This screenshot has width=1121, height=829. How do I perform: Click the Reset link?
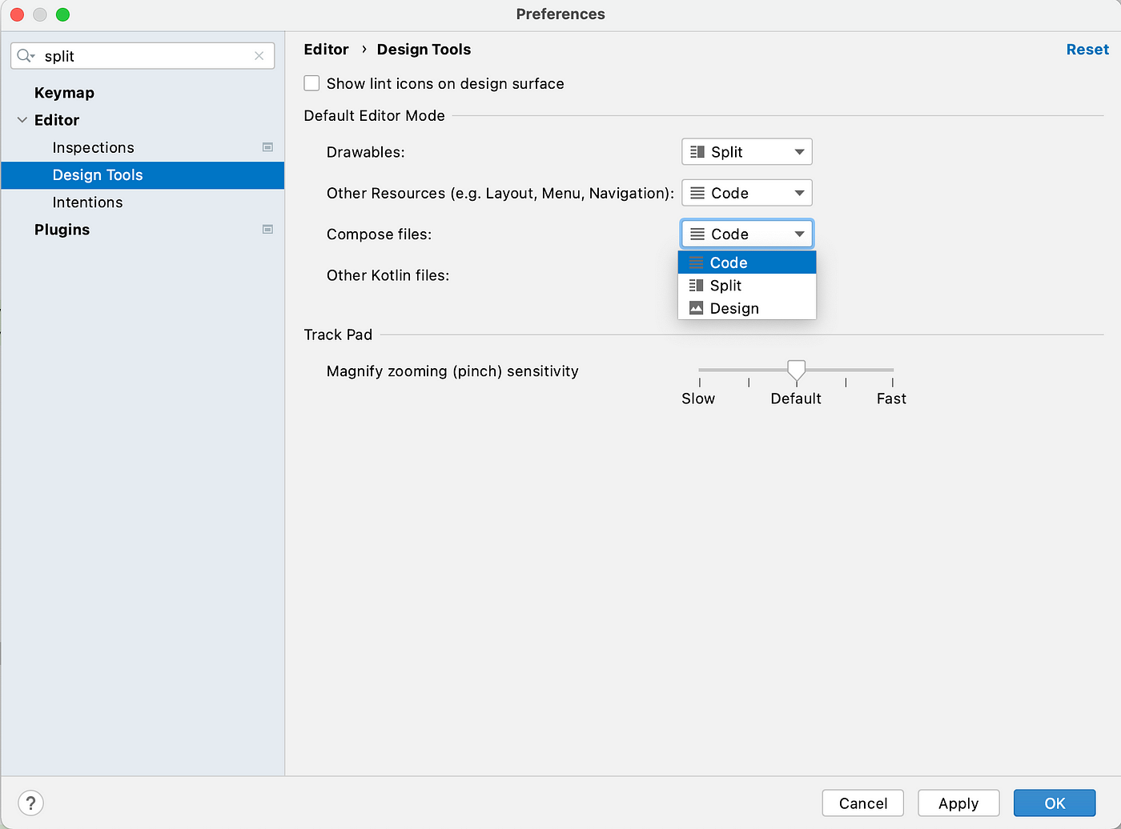pos(1087,49)
